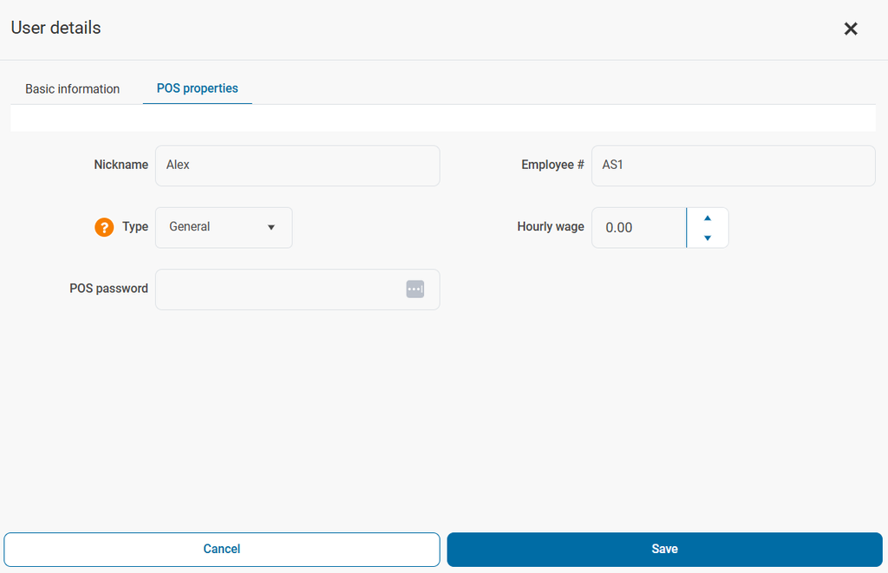
Task: Click the Employee # label
Action: tap(552, 165)
